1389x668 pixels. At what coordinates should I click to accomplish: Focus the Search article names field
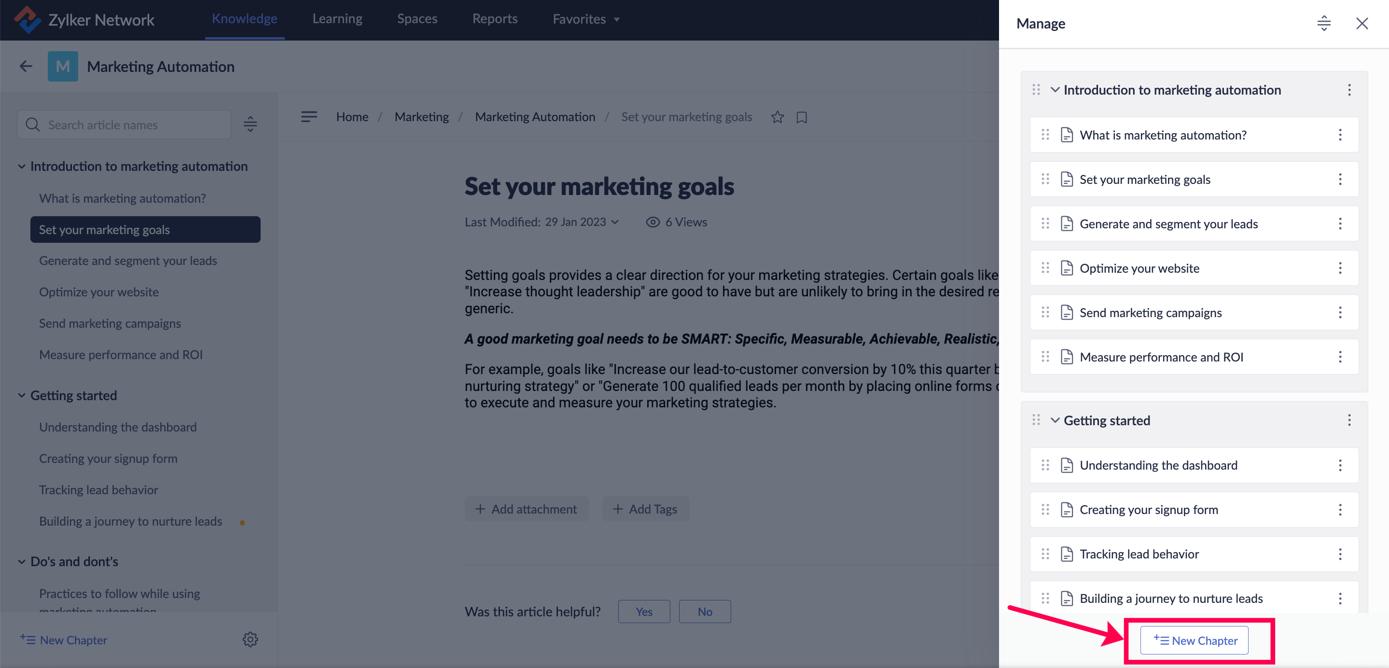click(x=125, y=125)
